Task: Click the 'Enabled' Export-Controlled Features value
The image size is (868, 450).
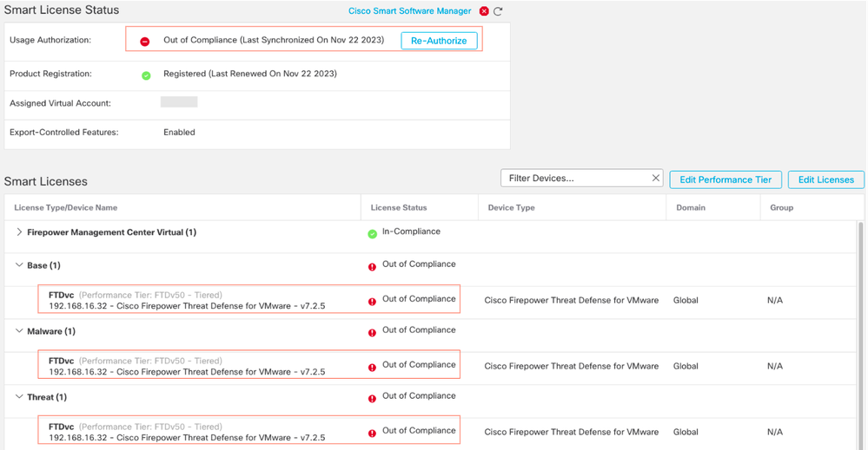Action: tap(179, 132)
